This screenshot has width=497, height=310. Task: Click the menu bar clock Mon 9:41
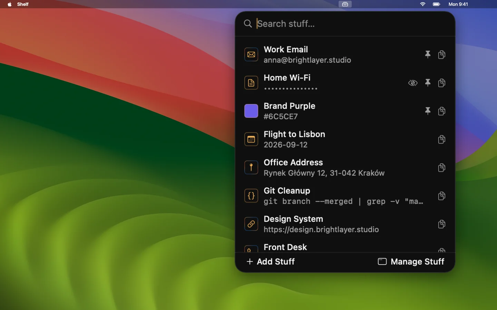click(x=458, y=4)
